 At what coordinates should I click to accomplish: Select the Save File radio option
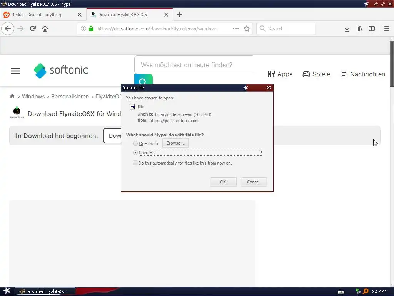135,153
